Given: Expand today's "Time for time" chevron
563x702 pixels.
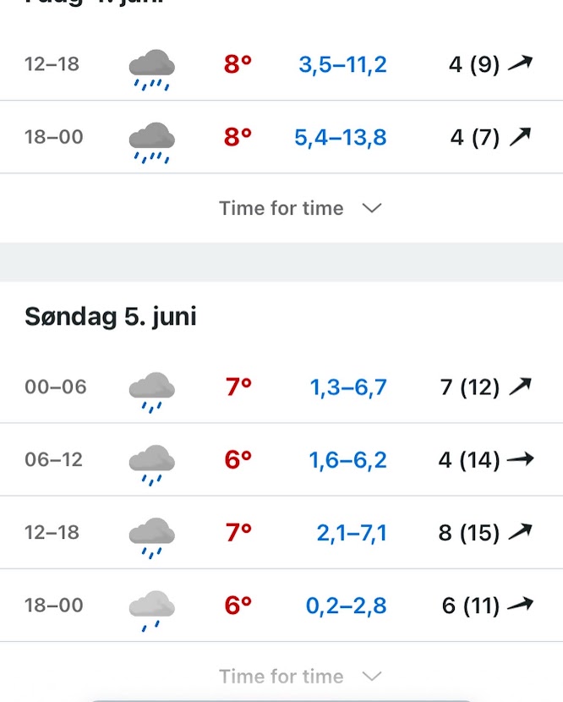Looking at the screenshot, I should 372,208.
